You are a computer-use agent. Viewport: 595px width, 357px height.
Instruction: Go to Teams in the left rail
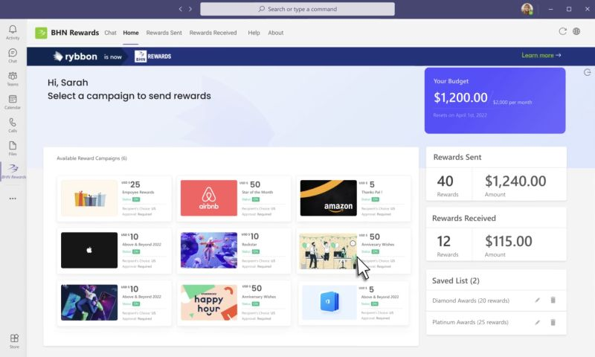[x=13, y=79]
